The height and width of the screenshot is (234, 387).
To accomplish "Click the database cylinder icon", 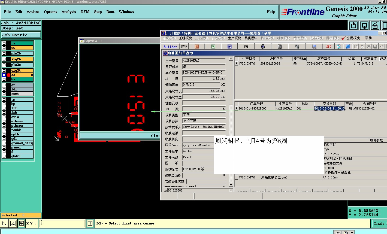I will pyautogui.click(x=280, y=47).
